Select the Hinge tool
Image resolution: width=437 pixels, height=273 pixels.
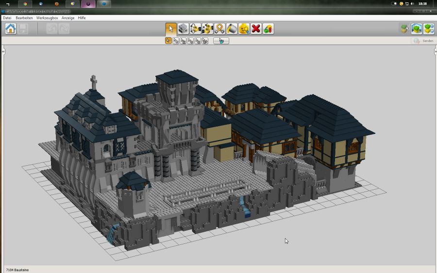pyautogui.click(x=195, y=29)
